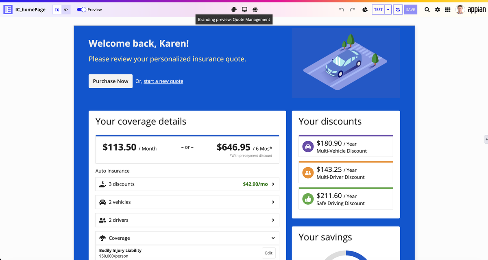The width and height of the screenshot is (488, 260).
Task: Select the $646.95 / 6 Mos price
Action: (244, 147)
